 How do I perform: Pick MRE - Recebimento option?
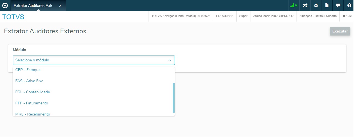pyautogui.click(x=94, y=113)
